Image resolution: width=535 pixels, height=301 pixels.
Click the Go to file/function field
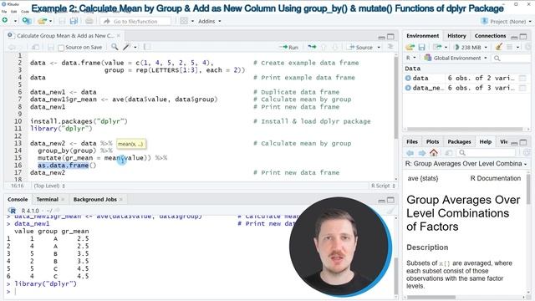coord(135,21)
